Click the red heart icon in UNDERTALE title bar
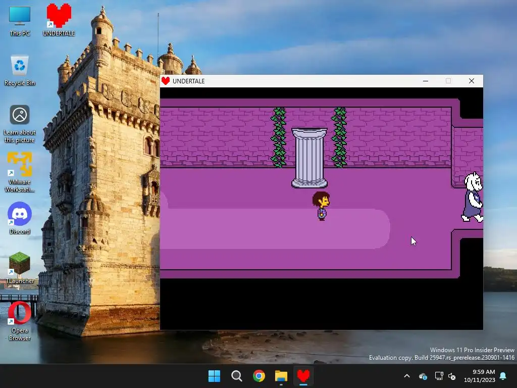The image size is (517, 388). tap(166, 81)
